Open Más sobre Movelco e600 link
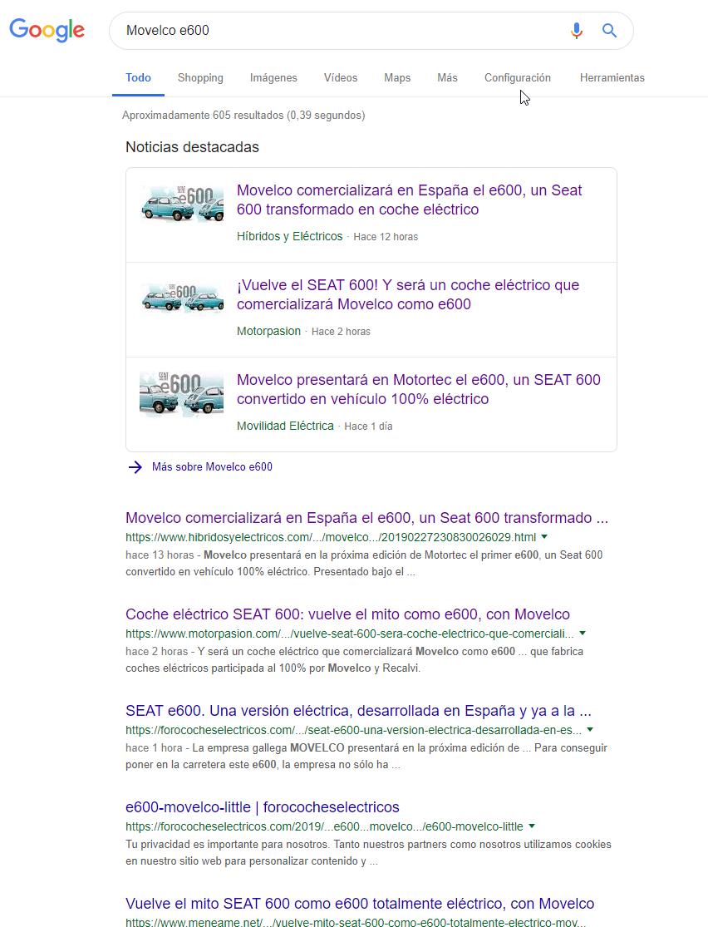This screenshot has width=708, height=927. pyautogui.click(x=212, y=467)
